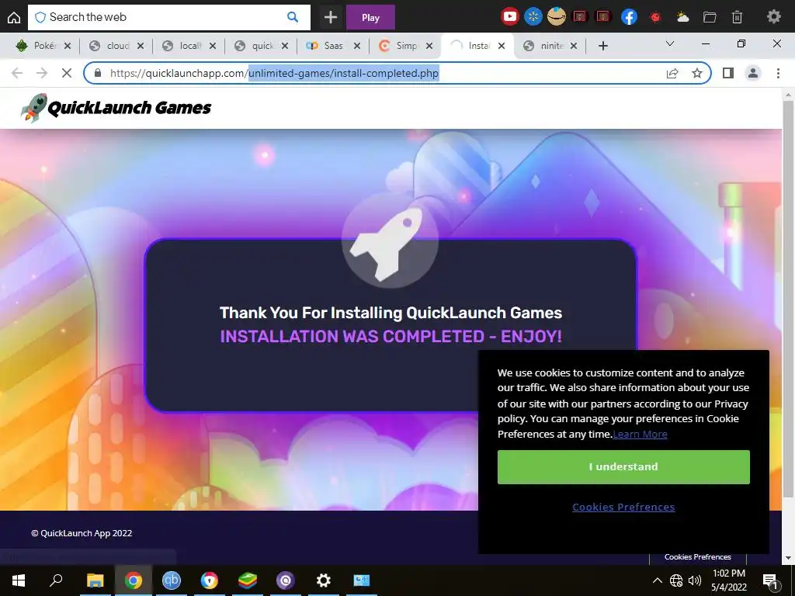Click the trash can icon in top bar
The width and height of the screenshot is (795, 596).
[x=738, y=17]
